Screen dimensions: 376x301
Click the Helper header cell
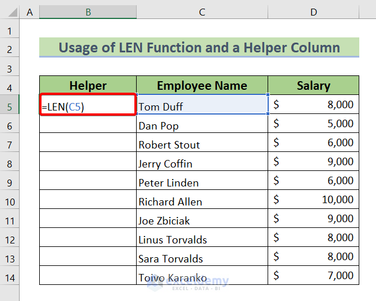(88, 86)
